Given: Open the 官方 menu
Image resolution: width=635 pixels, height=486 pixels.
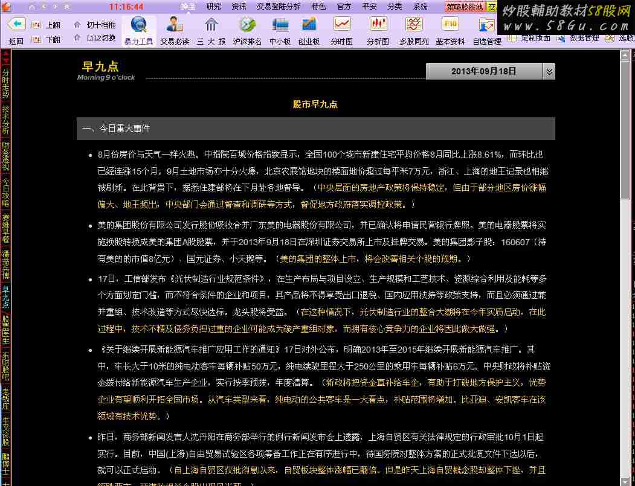Looking at the screenshot, I should pyautogui.click(x=344, y=6).
